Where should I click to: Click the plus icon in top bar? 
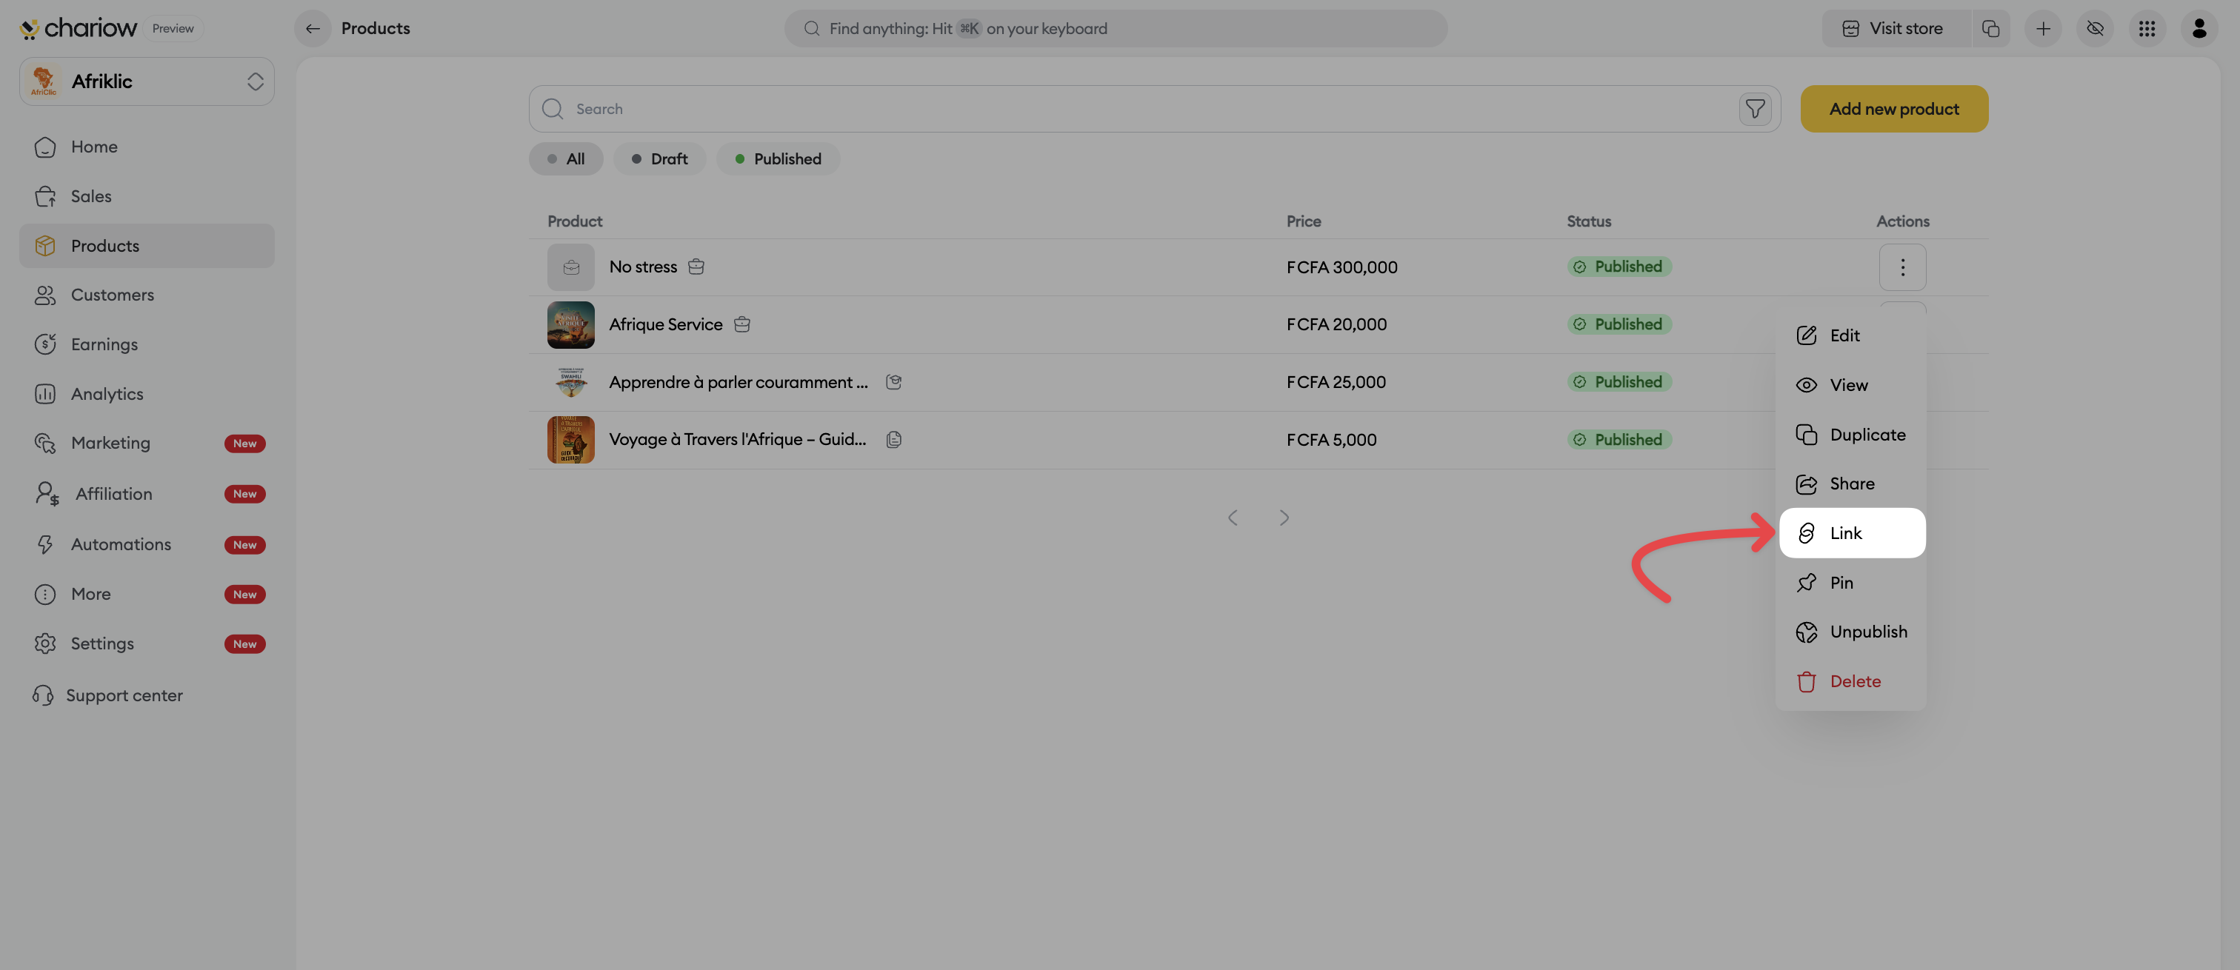pyautogui.click(x=2043, y=29)
